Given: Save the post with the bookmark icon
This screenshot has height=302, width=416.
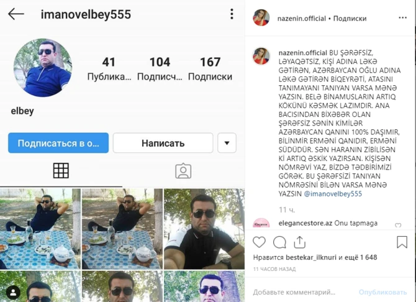Looking at the screenshot, I should pos(402,242).
